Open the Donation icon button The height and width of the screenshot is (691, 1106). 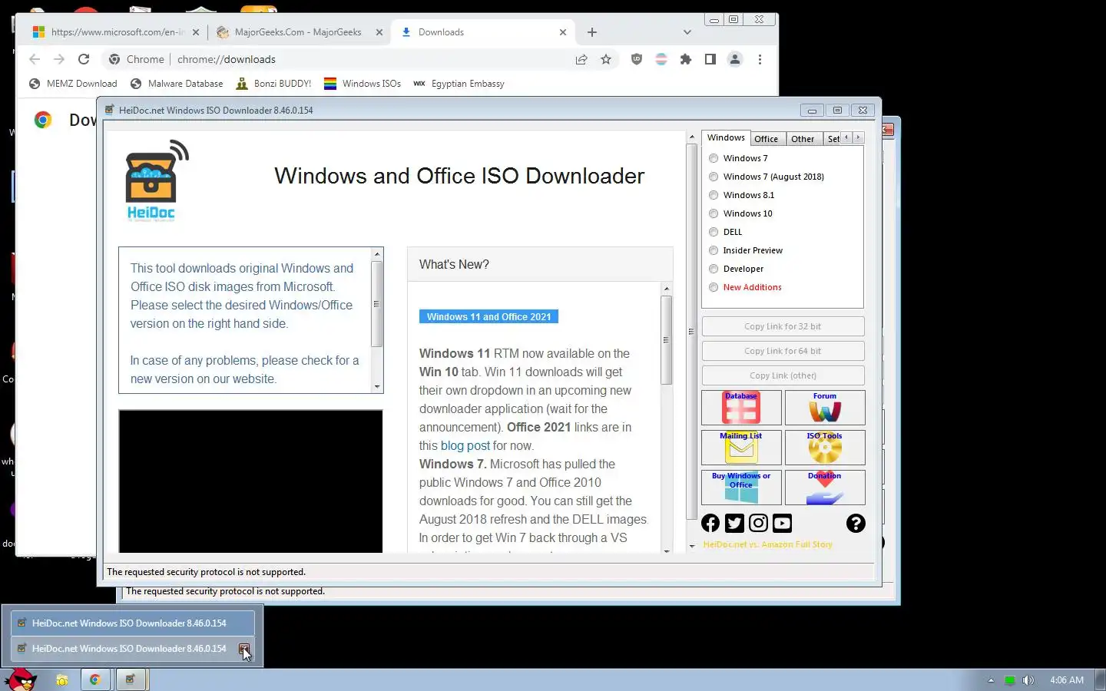pos(825,488)
